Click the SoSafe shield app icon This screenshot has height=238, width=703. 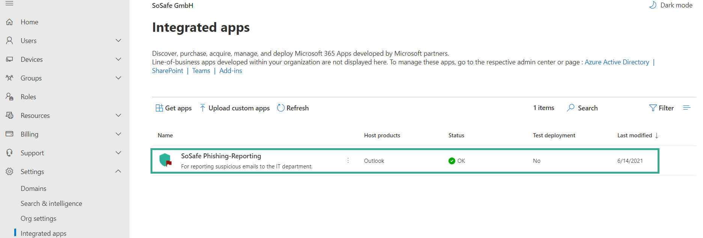coord(165,160)
